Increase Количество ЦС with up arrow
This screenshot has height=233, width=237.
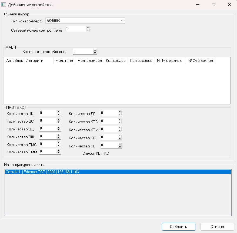coord(58,119)
